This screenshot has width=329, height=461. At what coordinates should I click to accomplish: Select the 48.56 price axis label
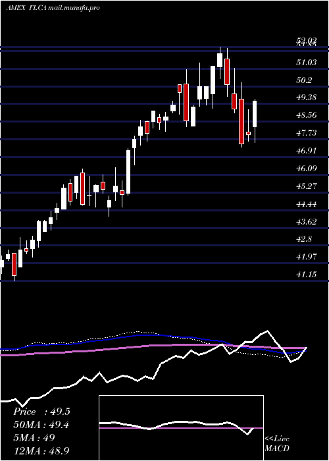pyautogui.click(x=307, y=115)
